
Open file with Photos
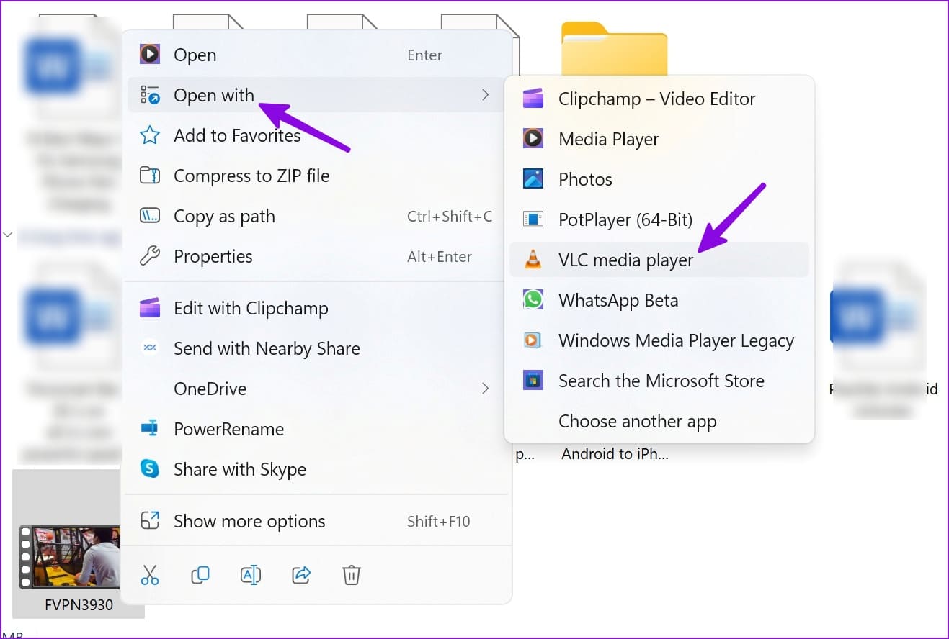tap(659, 179)
